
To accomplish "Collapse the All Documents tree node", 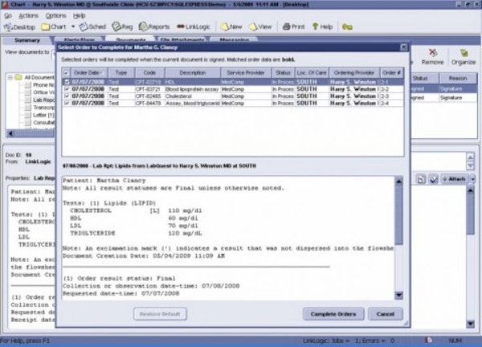I will pyautogui.click(x=10, y=78).
